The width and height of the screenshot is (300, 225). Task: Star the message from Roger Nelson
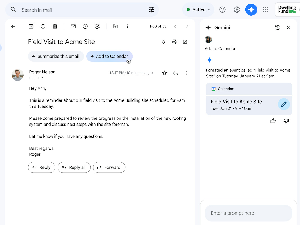[x=164, y=73]
